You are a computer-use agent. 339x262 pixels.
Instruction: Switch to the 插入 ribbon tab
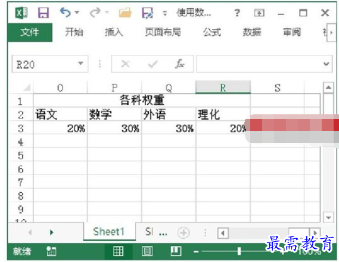tap(114, 32)
